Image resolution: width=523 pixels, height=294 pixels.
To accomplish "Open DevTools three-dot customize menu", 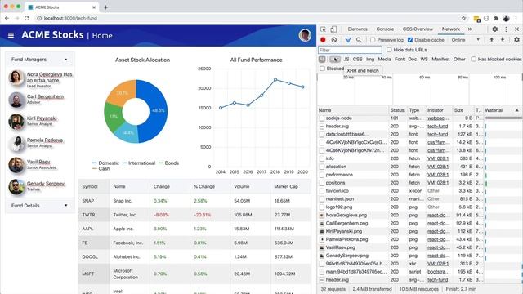I will click(x=506, y=29).
